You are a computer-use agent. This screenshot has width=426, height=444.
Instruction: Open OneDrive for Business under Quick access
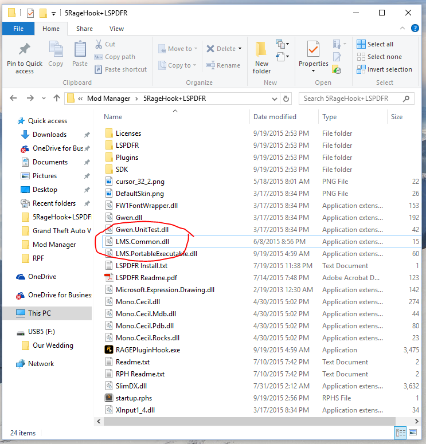coord(57,148)
